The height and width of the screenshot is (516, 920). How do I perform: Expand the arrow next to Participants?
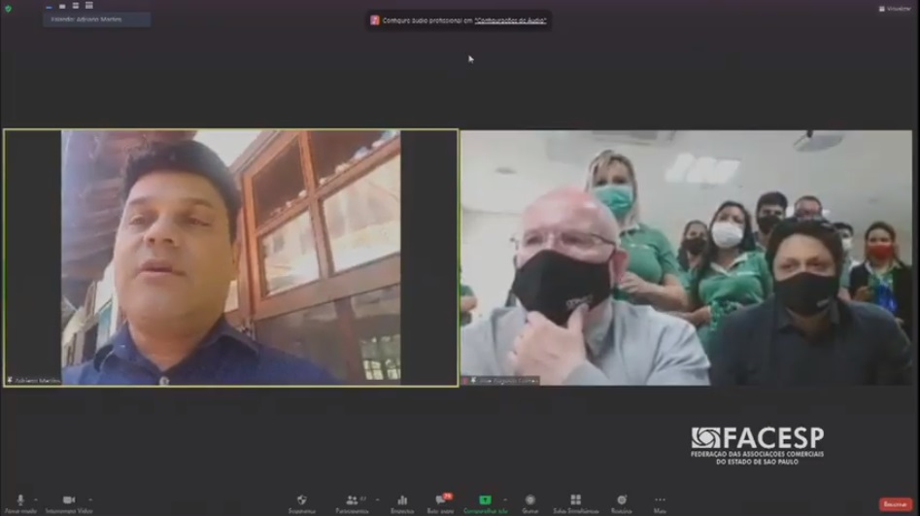coord(377,499)
